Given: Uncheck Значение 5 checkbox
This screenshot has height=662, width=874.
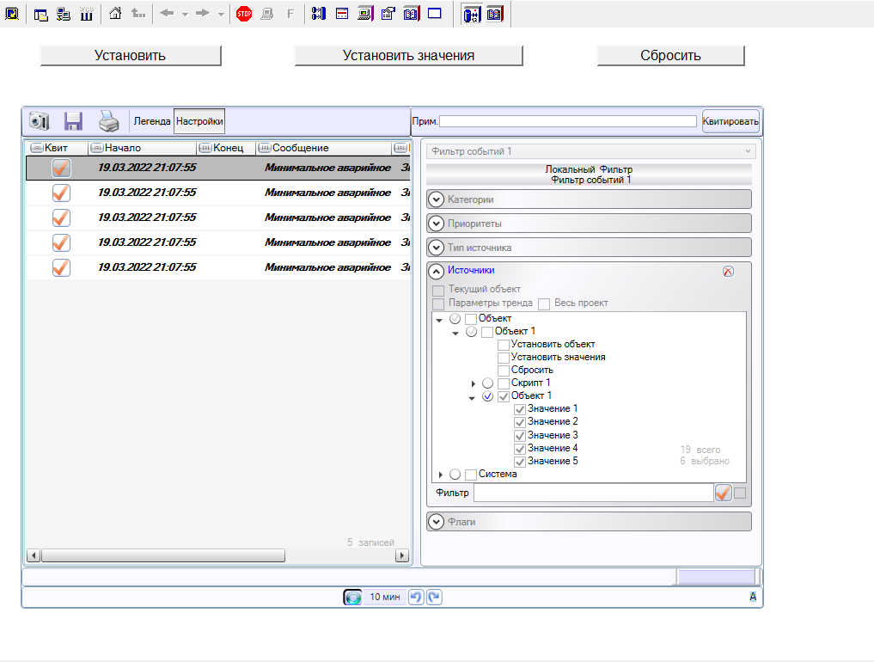Looking at the screenshot, I should [519, 462].
